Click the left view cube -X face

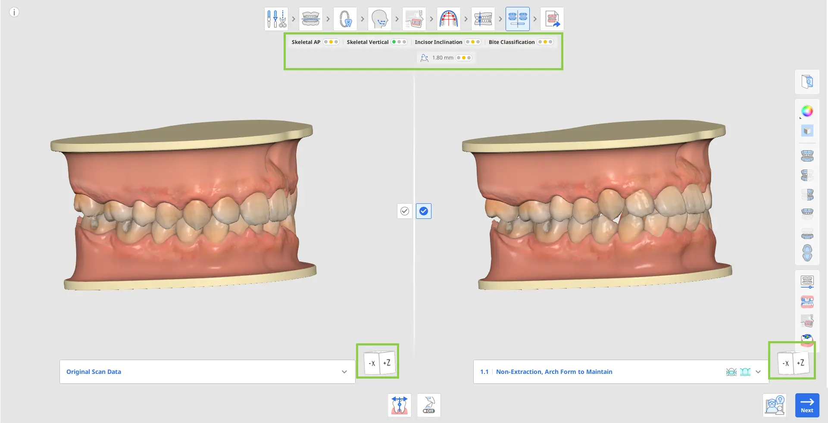[372, 363]
